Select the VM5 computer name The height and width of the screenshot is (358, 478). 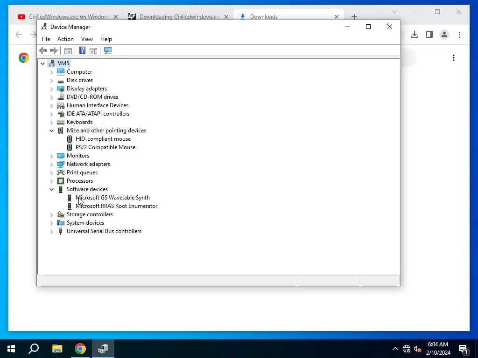[x=63, y=63]
